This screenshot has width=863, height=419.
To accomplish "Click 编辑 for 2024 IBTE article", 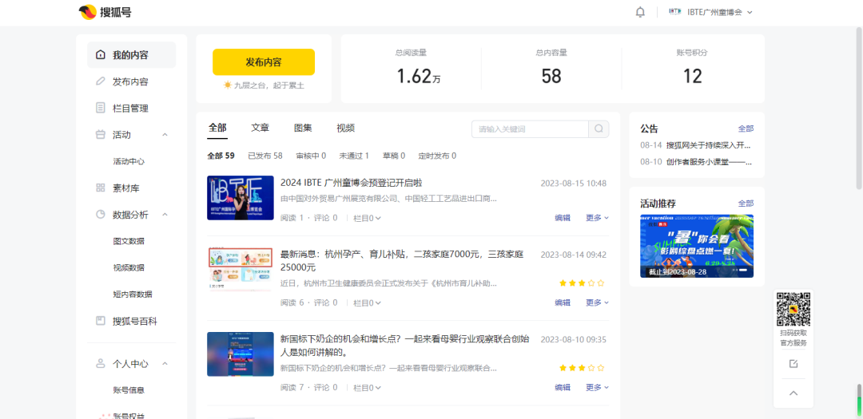I will 563,218.
